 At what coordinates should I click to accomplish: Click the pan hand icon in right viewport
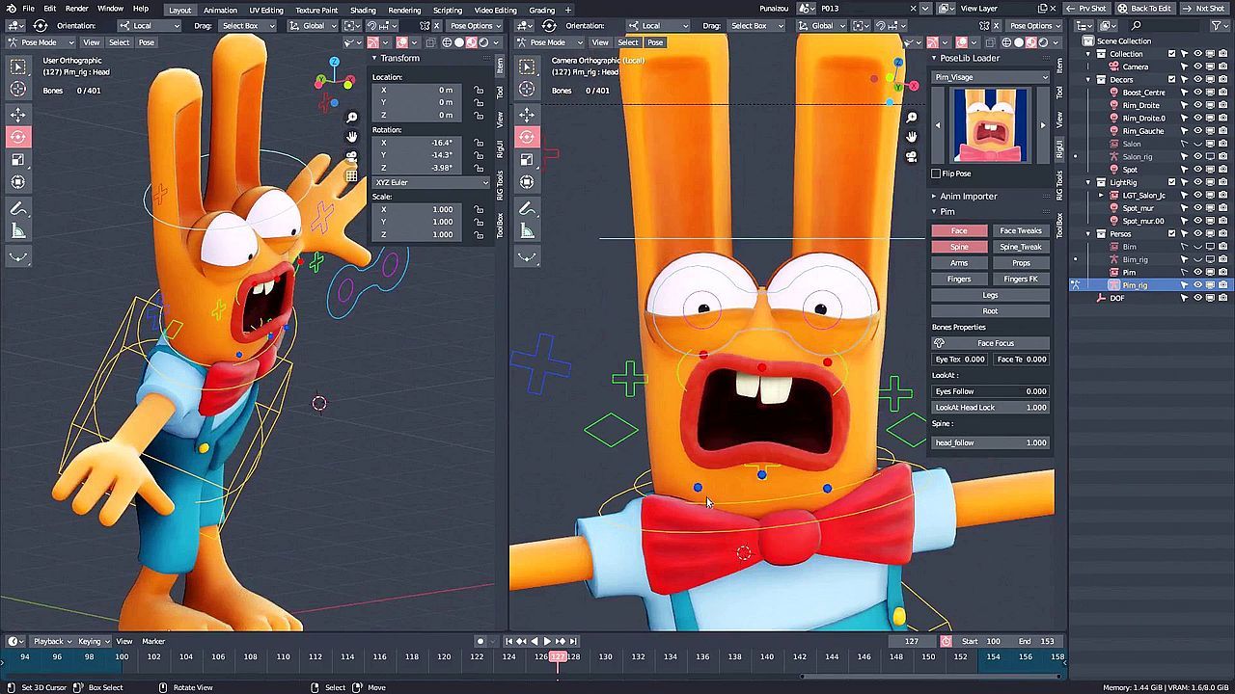[x=911, y=137]
